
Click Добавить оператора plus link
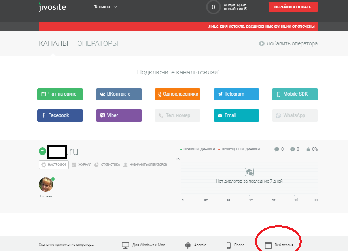(288, 43)
